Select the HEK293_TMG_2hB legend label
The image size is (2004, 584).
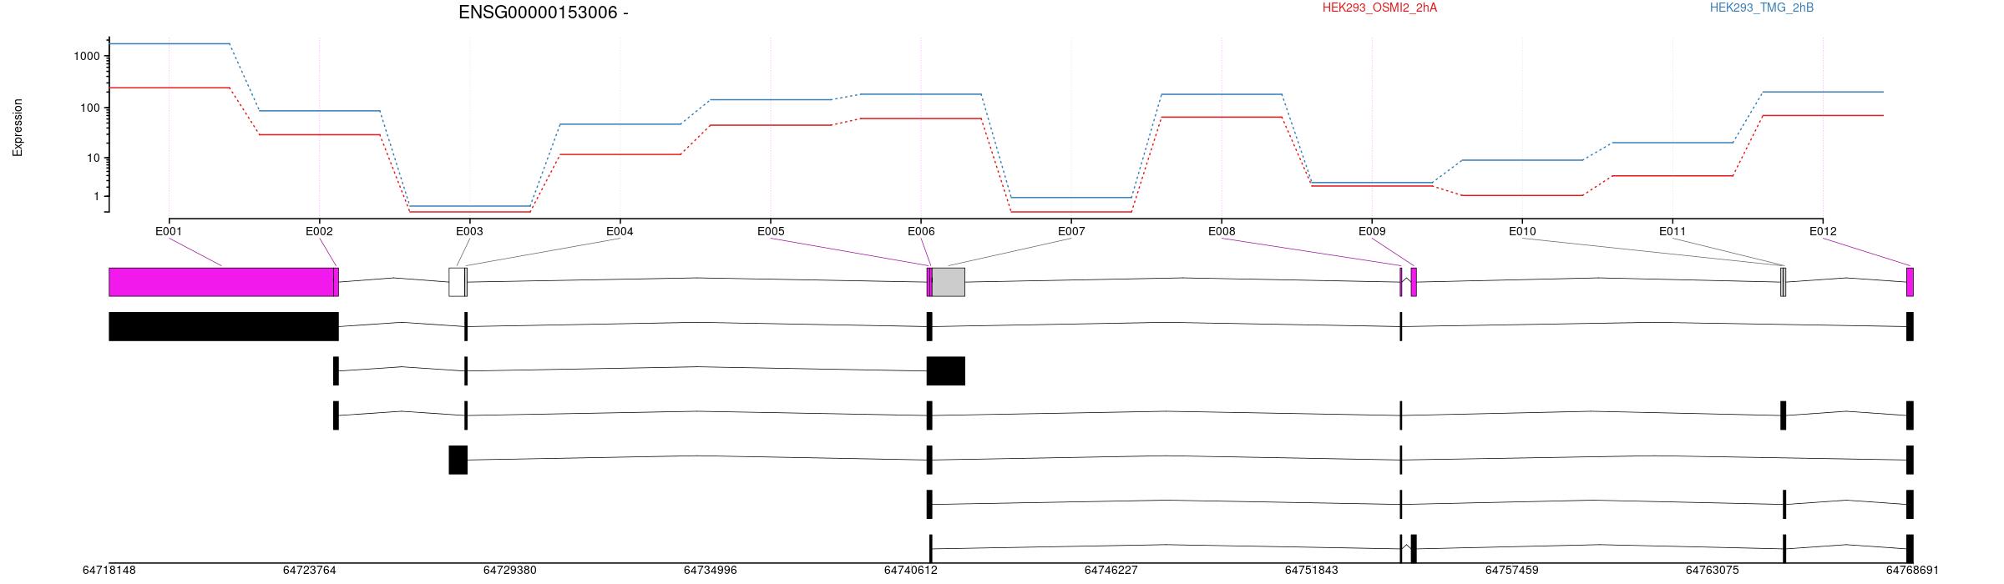(1762, 8)
